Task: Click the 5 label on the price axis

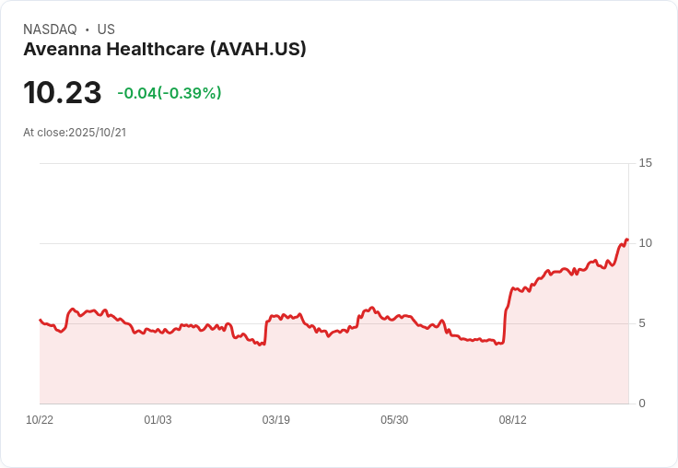Action: tap(642, 323)
